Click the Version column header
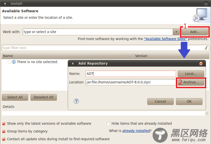This screenshot has height=144, width=211. pyautogui.click(x=171, y=56)
